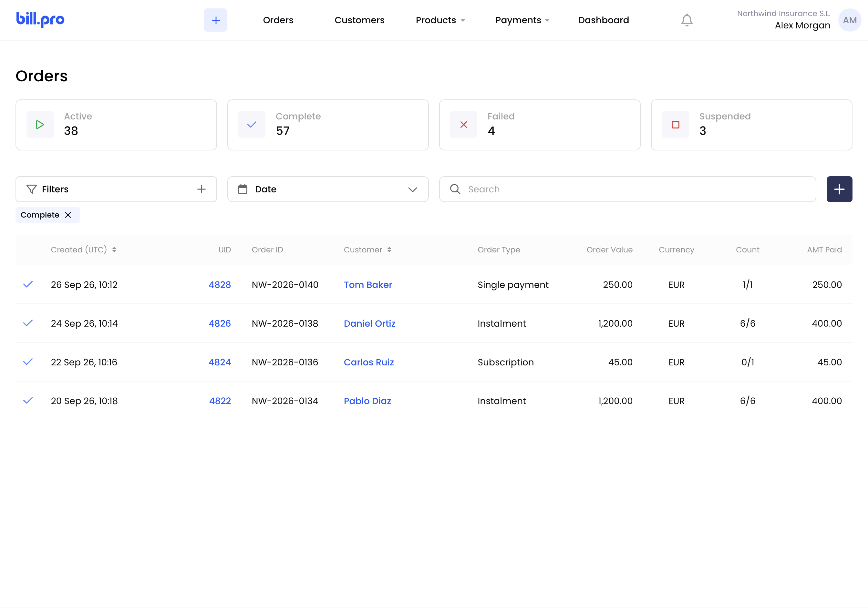
Task: Expand the Products menu
Action: point(440,20)
